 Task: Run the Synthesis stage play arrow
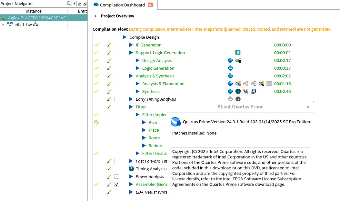(x=138, y=92)
